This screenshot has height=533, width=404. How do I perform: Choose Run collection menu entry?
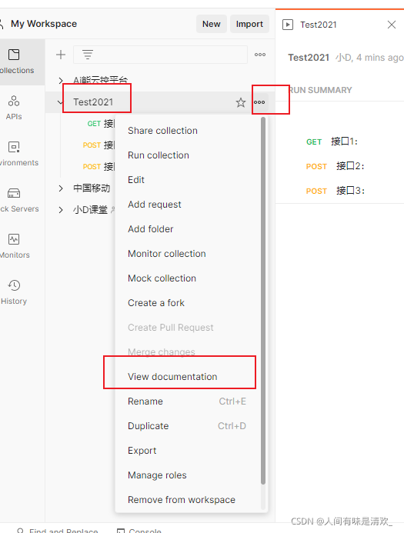coord(159,155)
